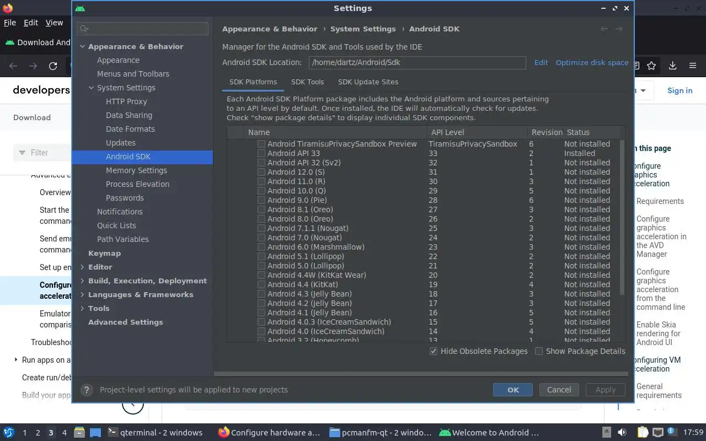Expand the Editor settings section
706x441 pixels.
pyautogui.click(x=82, y=267)
